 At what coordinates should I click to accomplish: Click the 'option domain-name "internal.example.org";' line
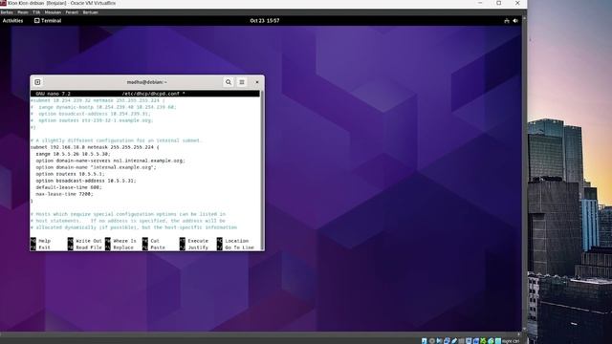click(x=96, y=167)
